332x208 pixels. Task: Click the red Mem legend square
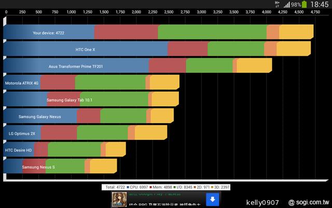[150, 186]
